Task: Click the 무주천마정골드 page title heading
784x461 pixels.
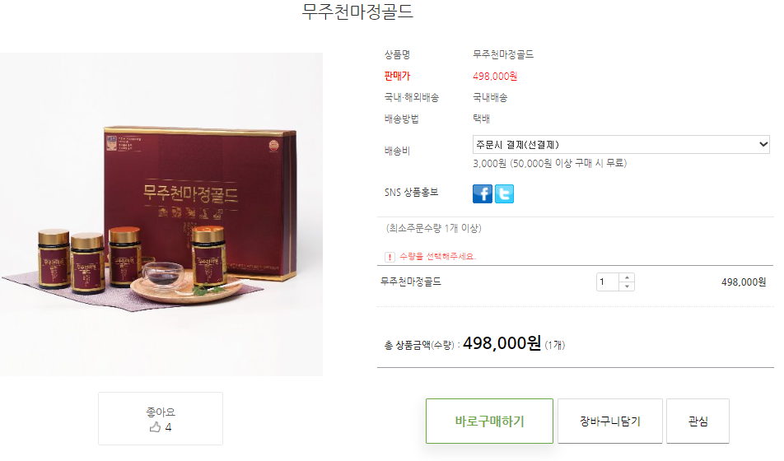Action: (x=357, y=12)
